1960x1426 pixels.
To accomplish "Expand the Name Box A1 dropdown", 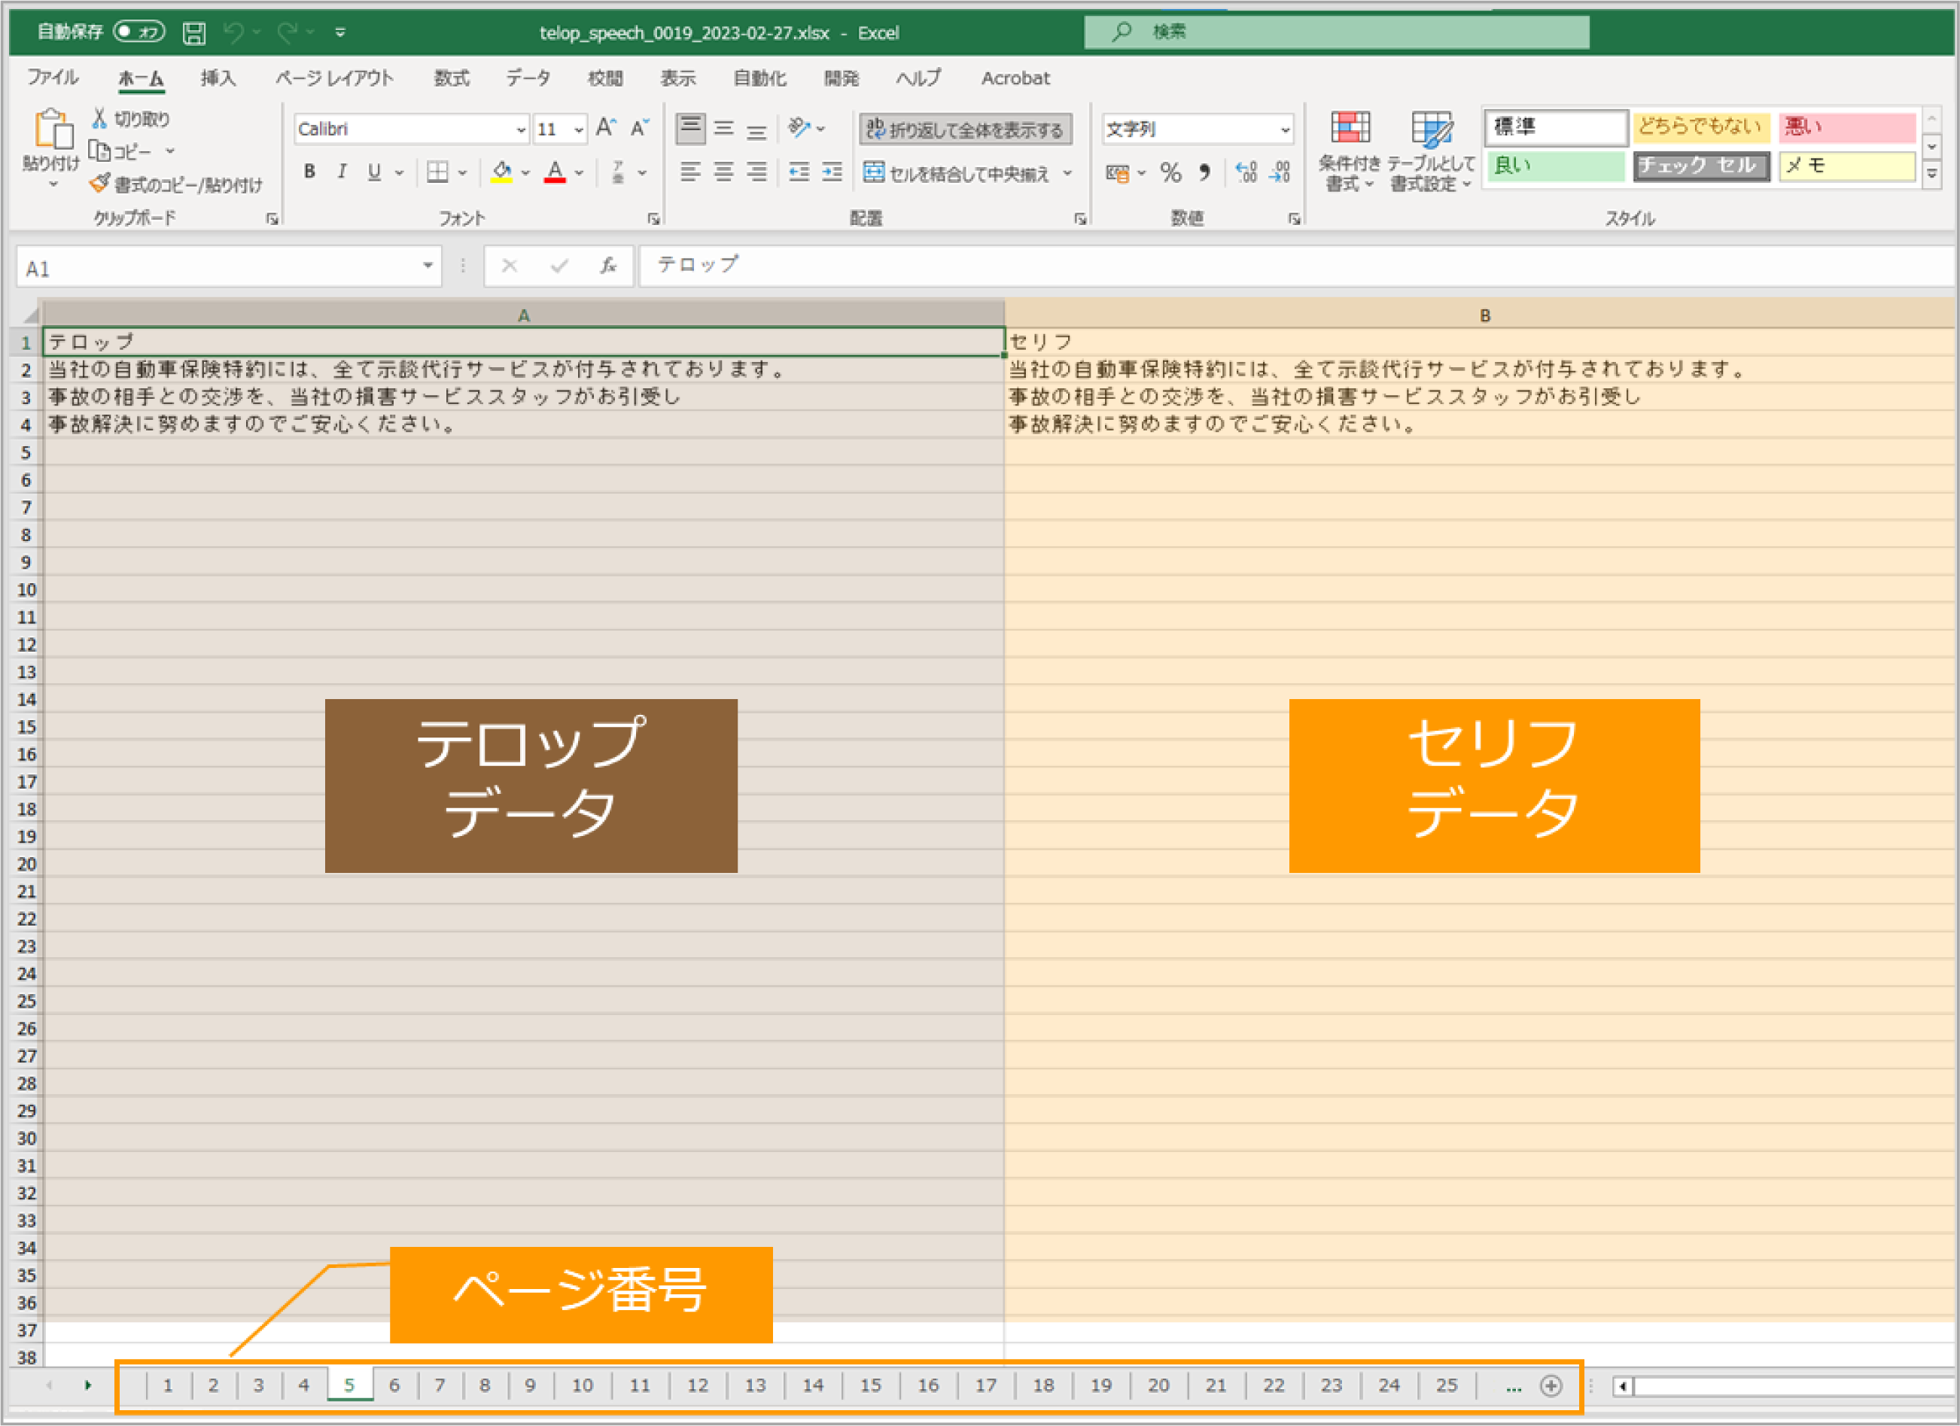I will [x=428, y=266].
